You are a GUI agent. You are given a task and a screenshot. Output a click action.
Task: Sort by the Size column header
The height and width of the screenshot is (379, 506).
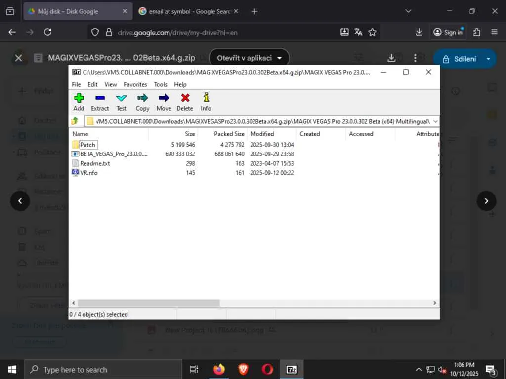173,134
